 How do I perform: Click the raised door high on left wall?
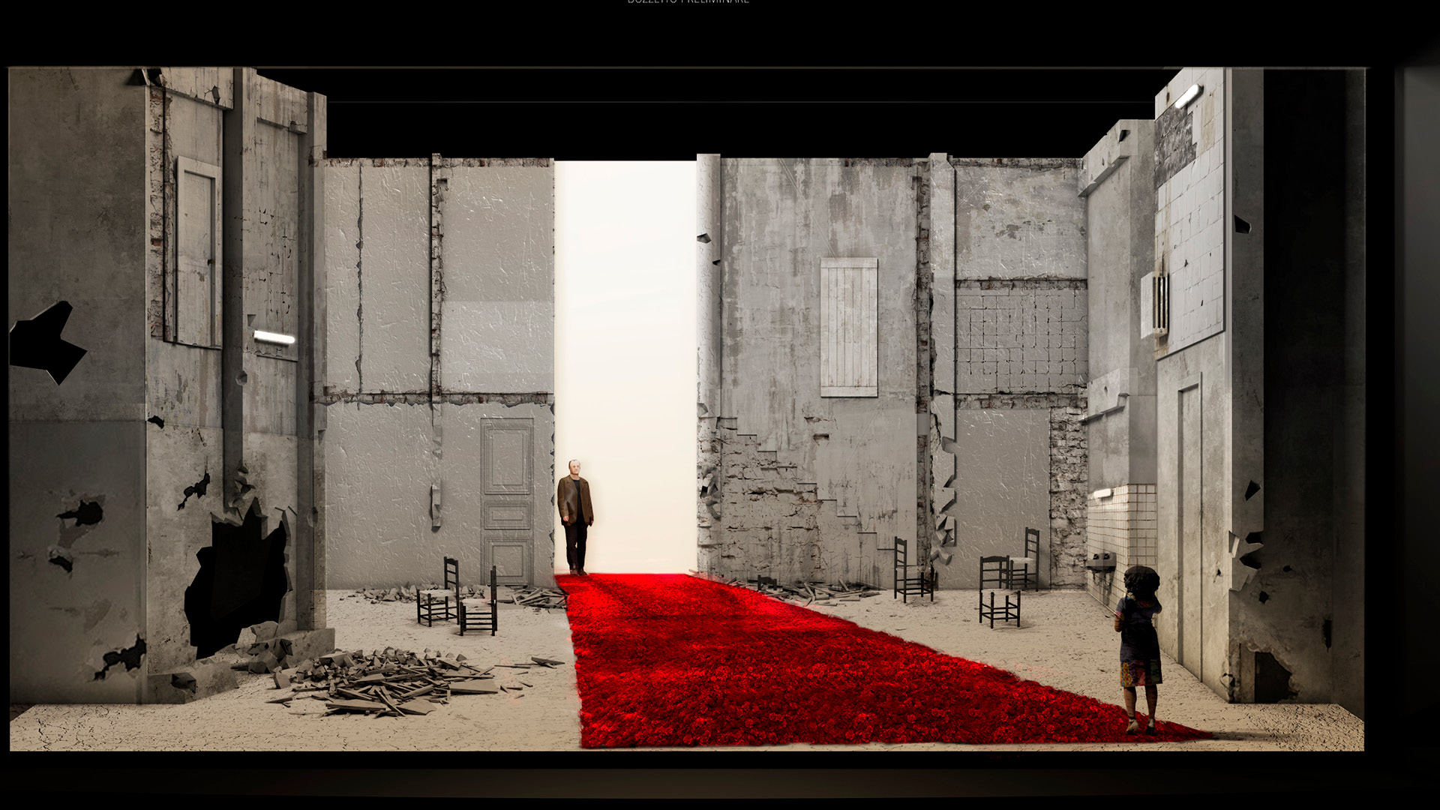pyautogui.click(x=197, y=251)
